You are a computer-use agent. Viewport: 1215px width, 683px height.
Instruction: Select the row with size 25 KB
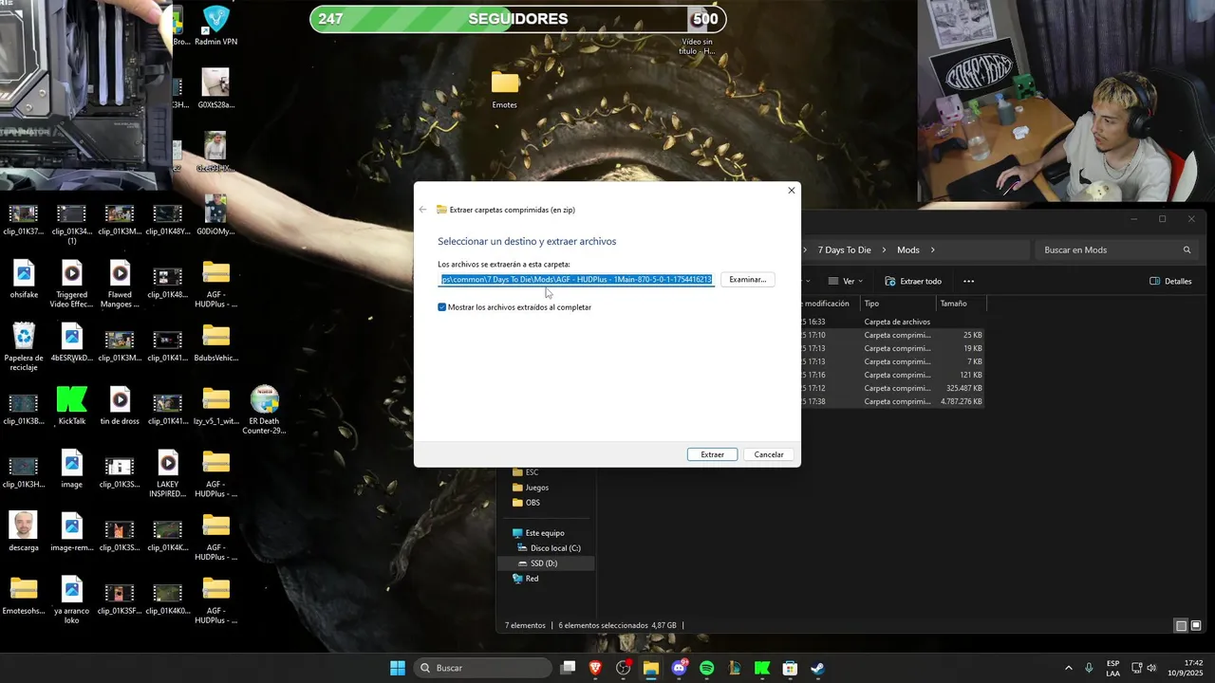(892, 335)
